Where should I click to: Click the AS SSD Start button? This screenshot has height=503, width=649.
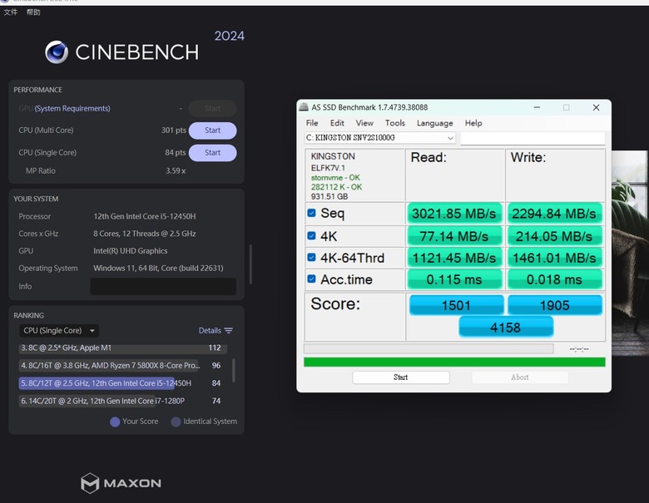[x=401, y=377]
